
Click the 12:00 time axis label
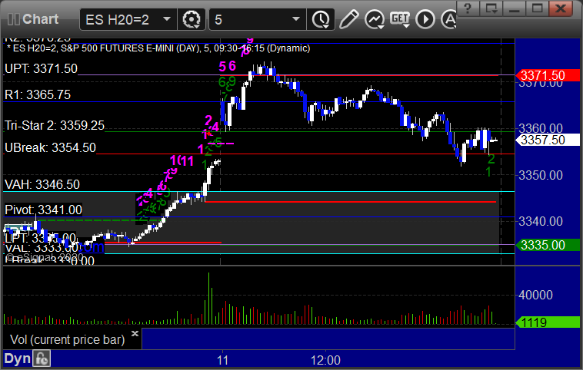tap(325, 360)
